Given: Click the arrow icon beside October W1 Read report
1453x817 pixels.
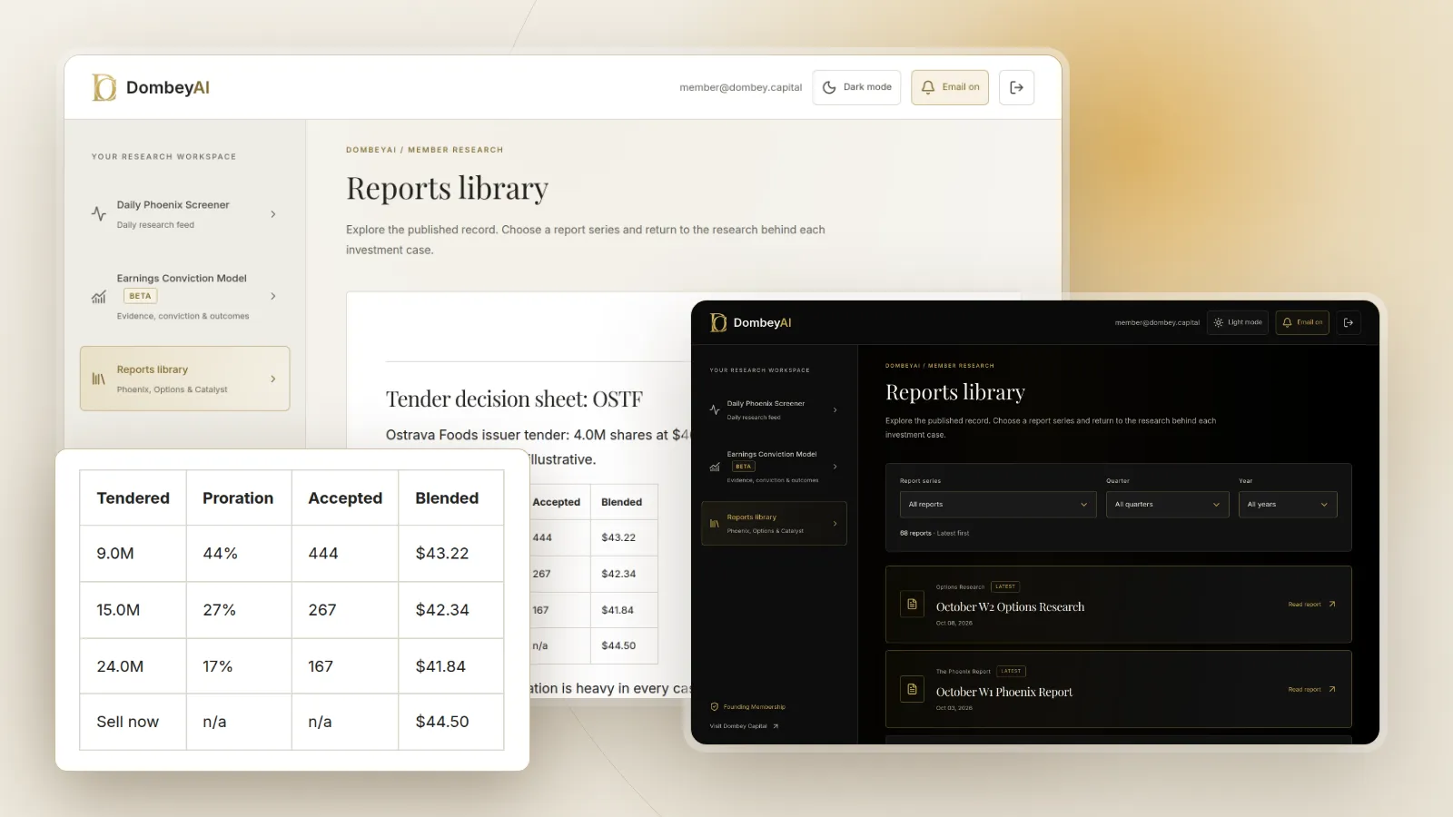Looking at the screenshot, I should 1332,690.
